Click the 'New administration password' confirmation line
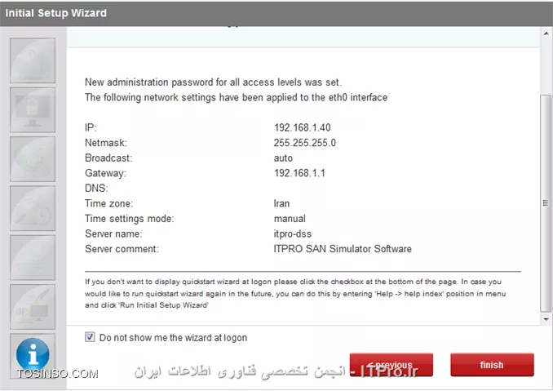The width and height of the screenshot is (553, 391). 213,82
